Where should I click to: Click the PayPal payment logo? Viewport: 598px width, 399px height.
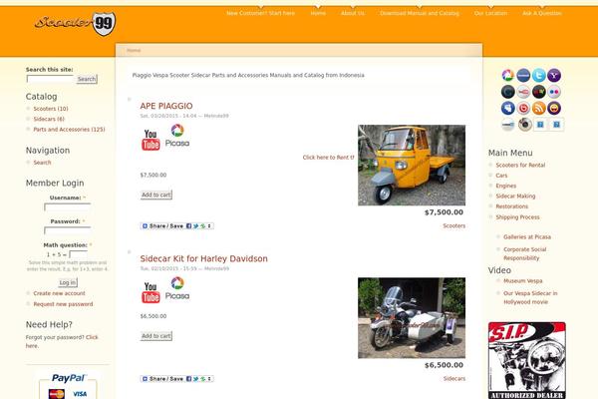coord(68,378)
